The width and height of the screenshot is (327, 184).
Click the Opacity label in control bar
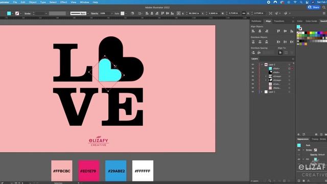[x=95, y=14]
